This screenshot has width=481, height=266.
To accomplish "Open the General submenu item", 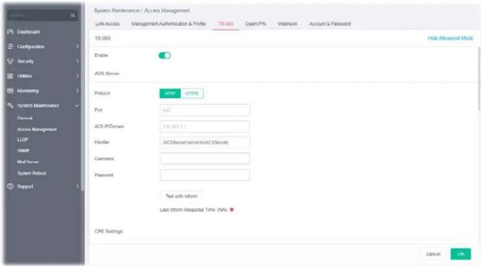I will click(25, 118).
